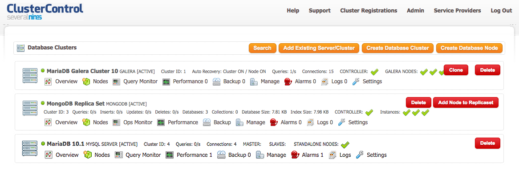
Task: Click Add Node to Replicaset button
Action: (x=466, y=102)
